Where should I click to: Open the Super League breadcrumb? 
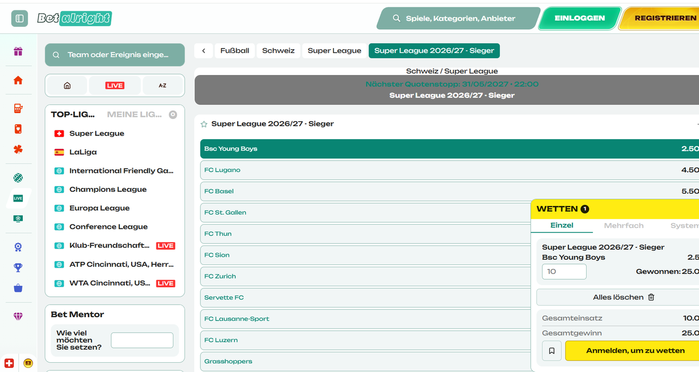[335, 50]
